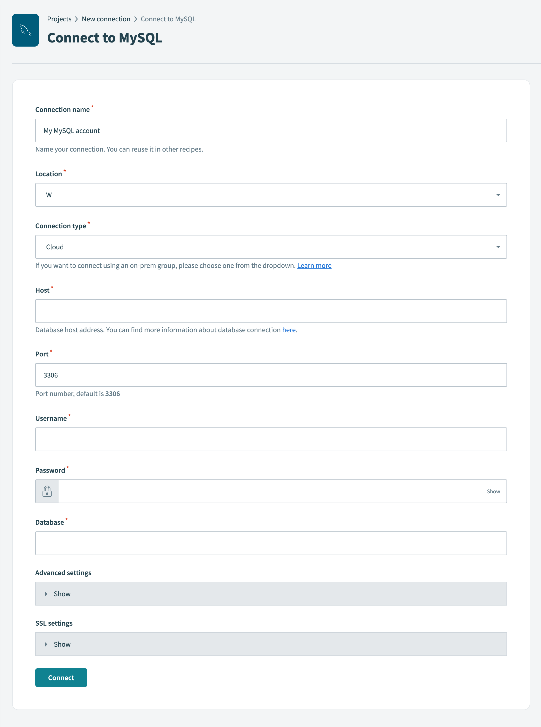The height and width of the screenshot is (727, 541).
Task: Click the lock icon in the Password field
Action: pyautogui.click(x=47, y=491)
